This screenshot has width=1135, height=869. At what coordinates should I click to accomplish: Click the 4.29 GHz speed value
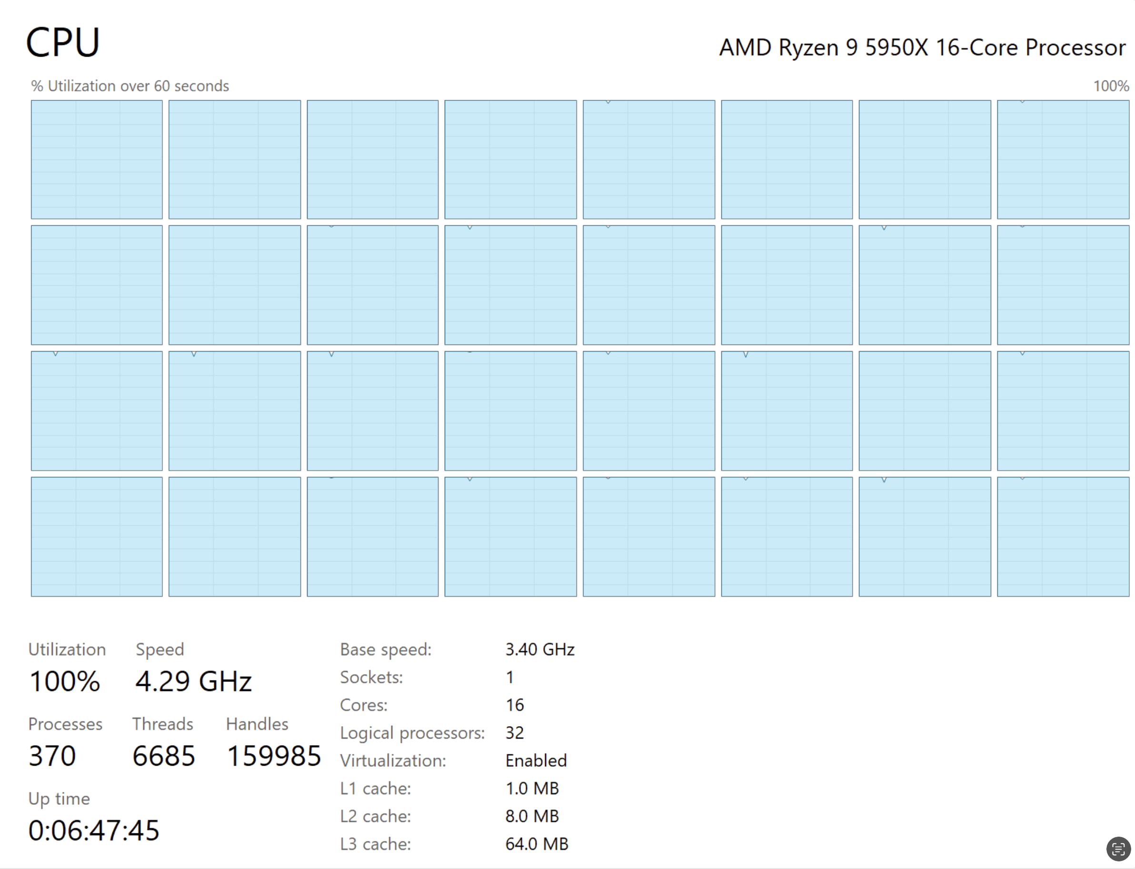tap(193, 681)
